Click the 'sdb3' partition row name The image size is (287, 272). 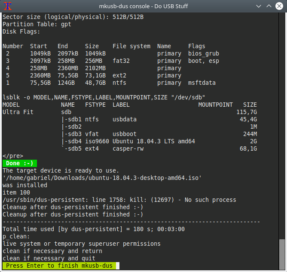75,134
